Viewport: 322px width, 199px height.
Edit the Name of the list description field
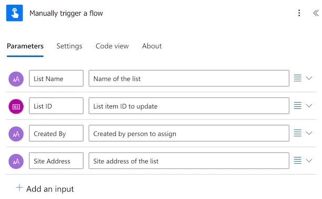(x=189, y=78)
